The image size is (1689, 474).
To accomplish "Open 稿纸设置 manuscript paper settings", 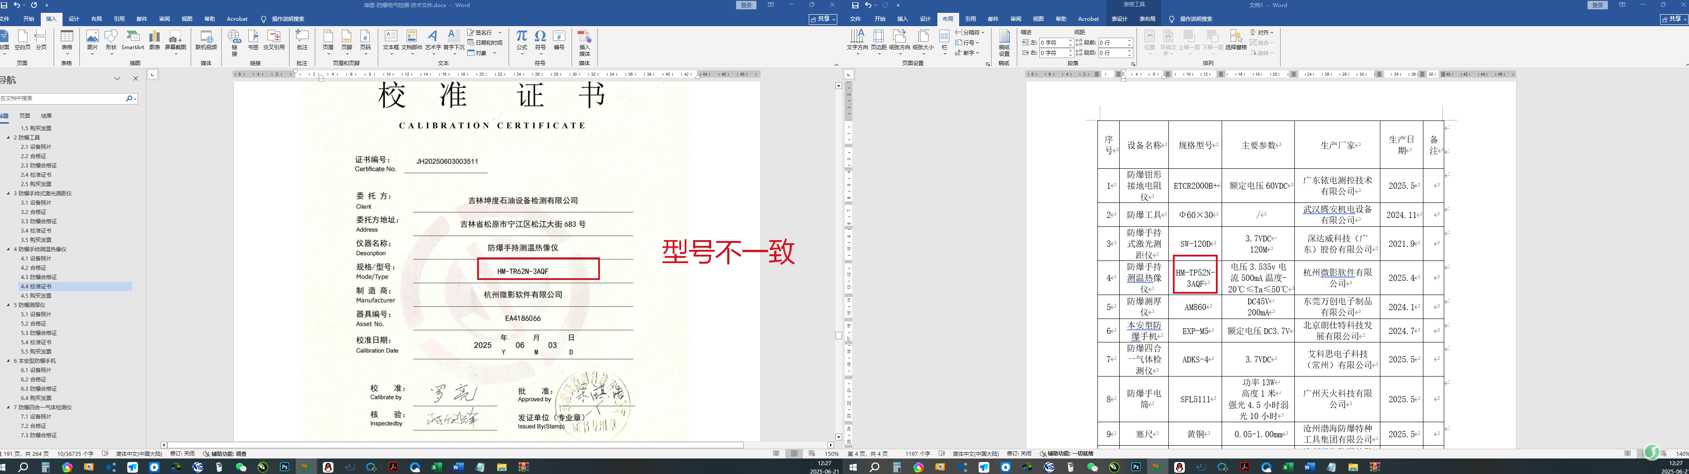I will tap(1004, 43).
